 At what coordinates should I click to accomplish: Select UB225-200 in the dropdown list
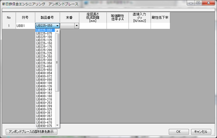tap(45, 50)
